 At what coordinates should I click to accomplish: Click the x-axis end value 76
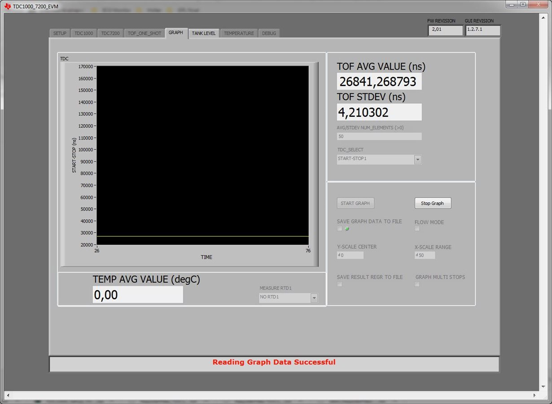[x=308, y=251]
